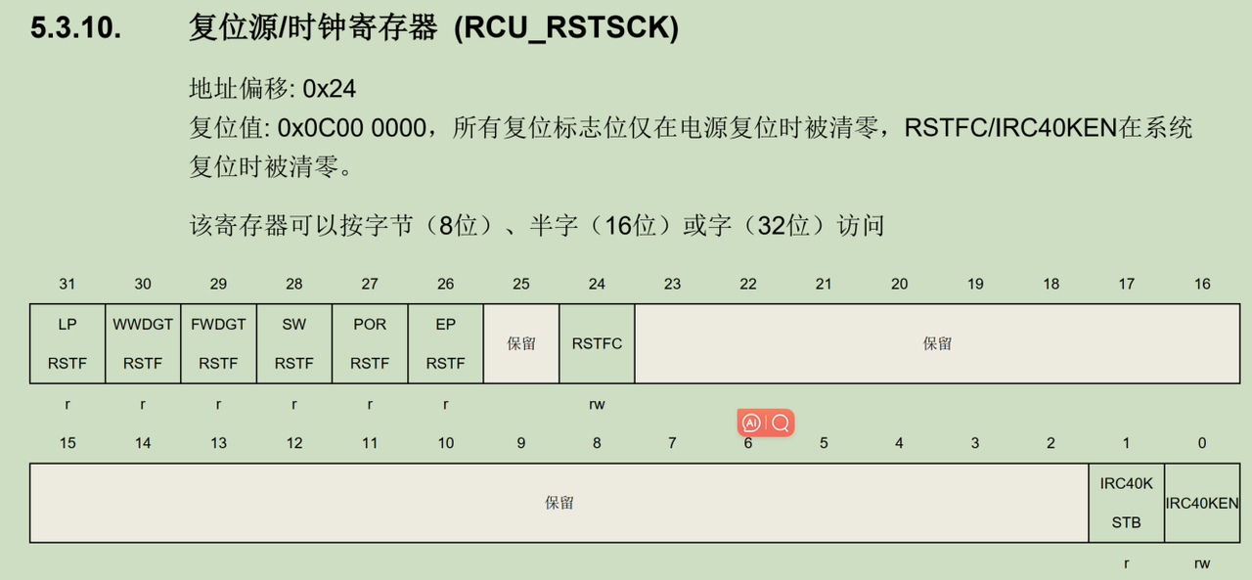Click the rw label under RSTFC
Image resolution: width=1252 pixels, height=580 pixels.
click(x=597, y=403)
